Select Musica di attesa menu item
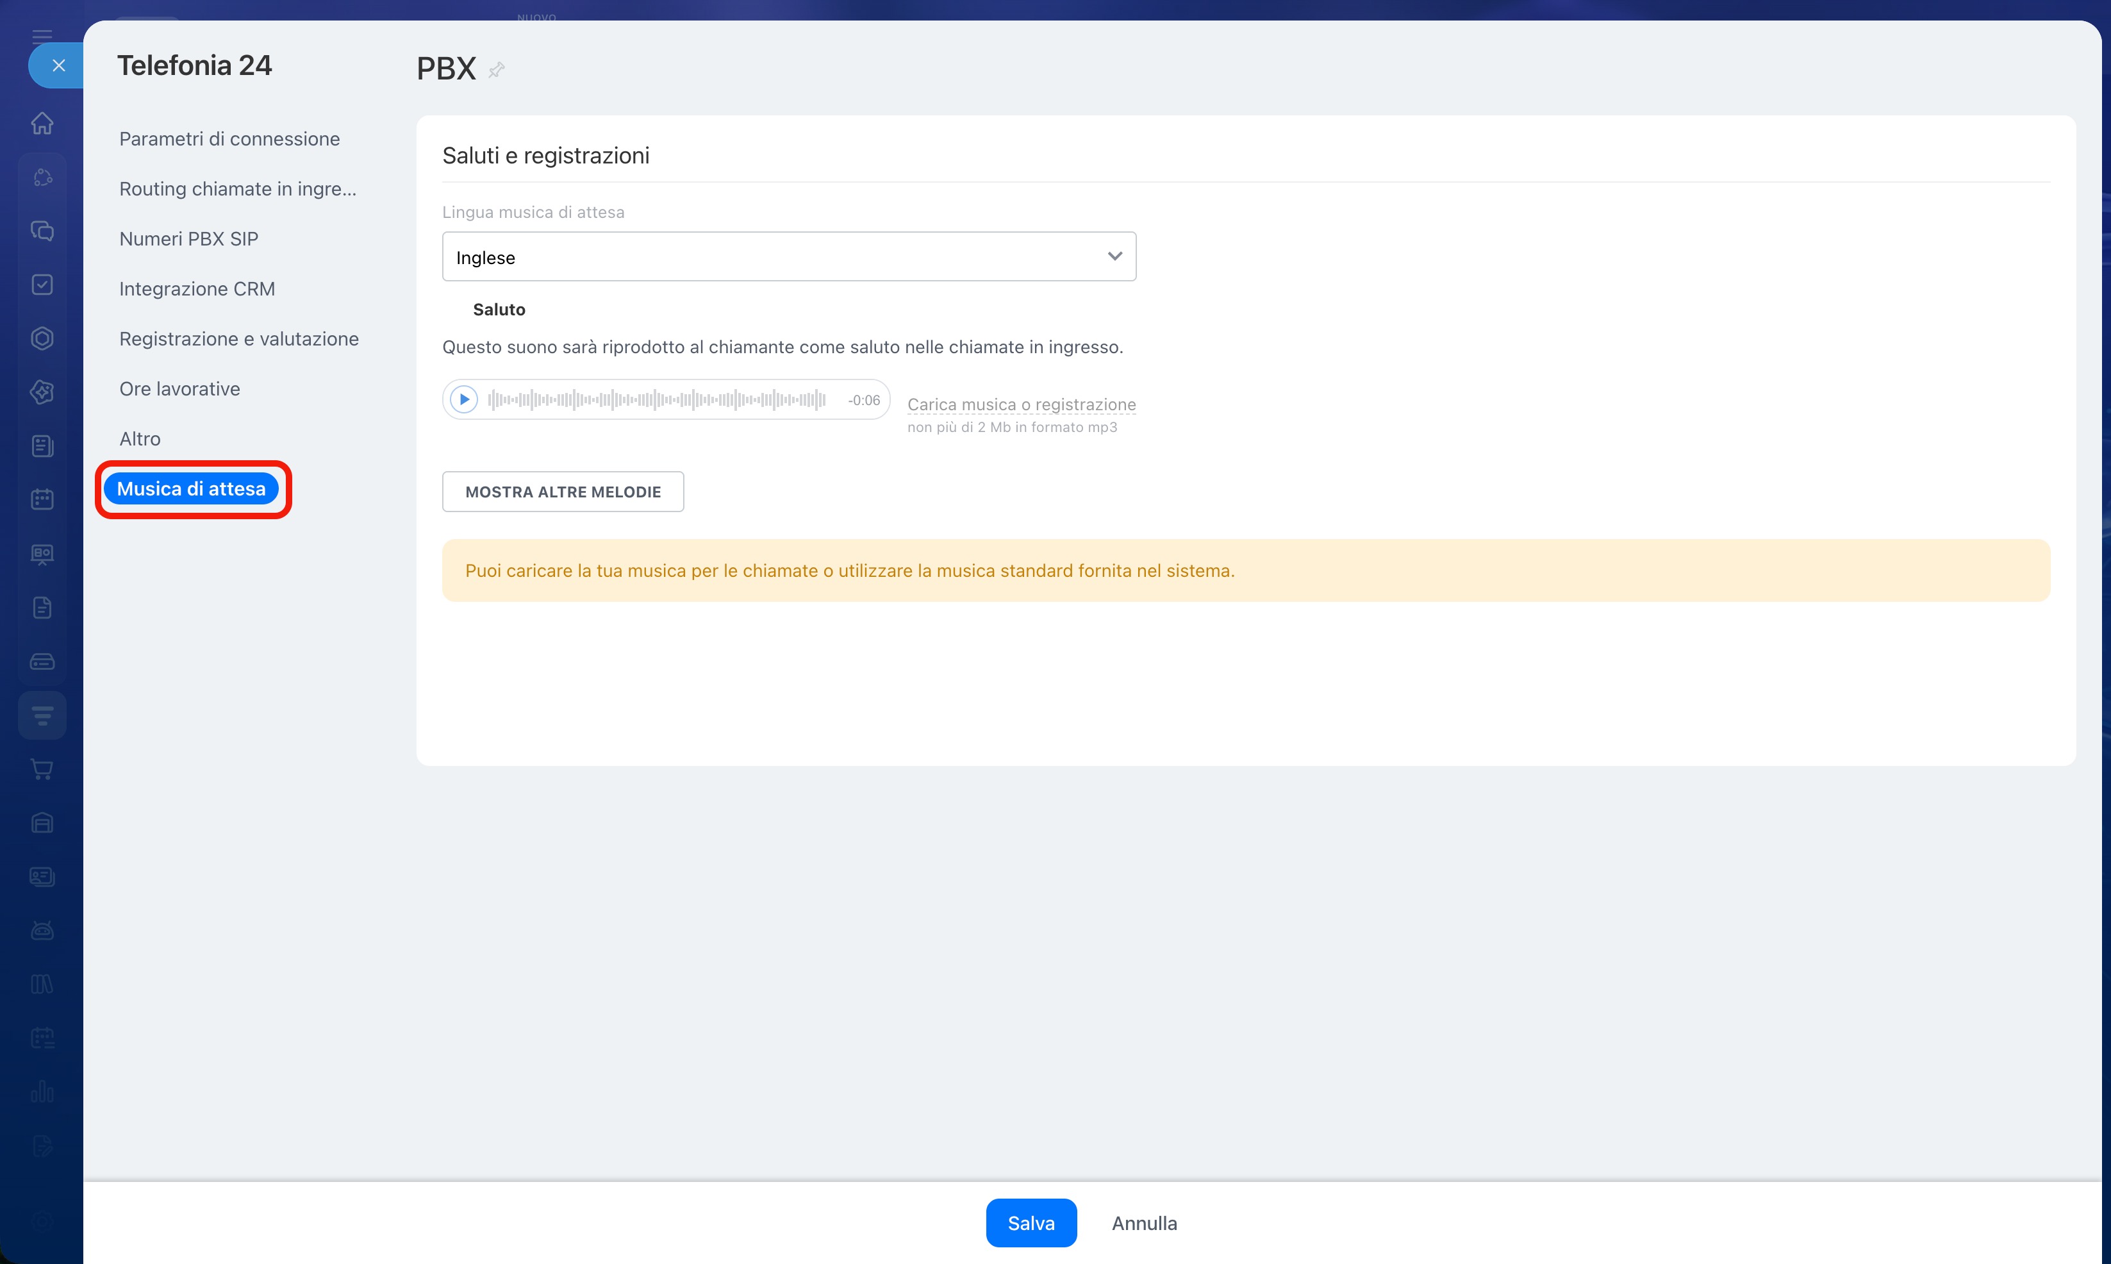2111x1264 pixels. click(191, 489)
